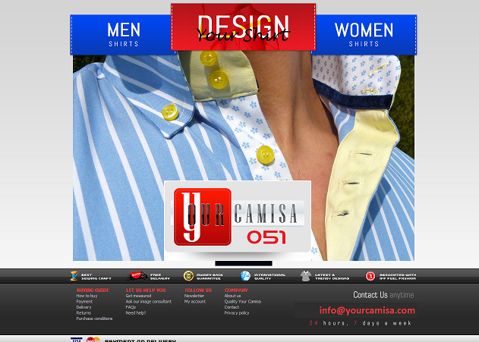Image resolution: width=479 pixels, height=342 pixels.
Task: Click the Associated with IFF Feel Fashion icon
Action: 370,276
